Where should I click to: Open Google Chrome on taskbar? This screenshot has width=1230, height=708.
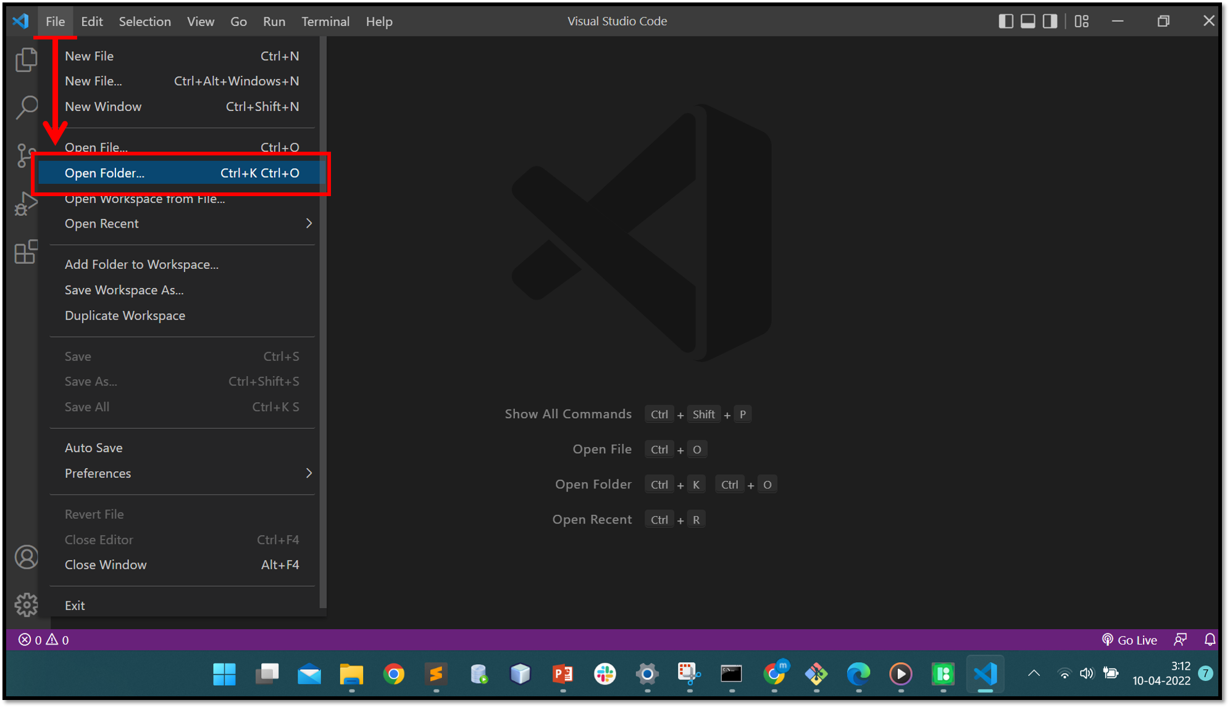point(394,674)
